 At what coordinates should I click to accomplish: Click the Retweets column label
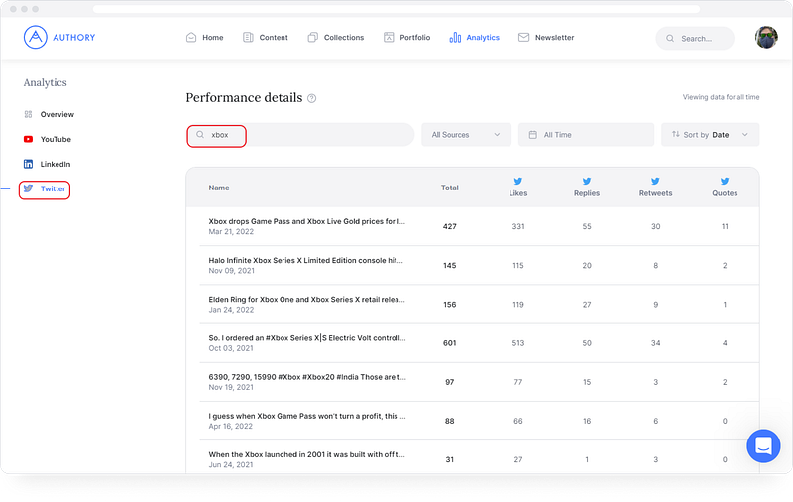point(655,193)
